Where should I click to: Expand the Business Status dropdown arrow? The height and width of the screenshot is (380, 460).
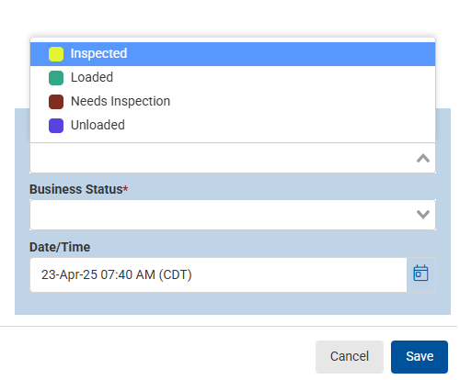pyautogui.click(x=423, y=214)
